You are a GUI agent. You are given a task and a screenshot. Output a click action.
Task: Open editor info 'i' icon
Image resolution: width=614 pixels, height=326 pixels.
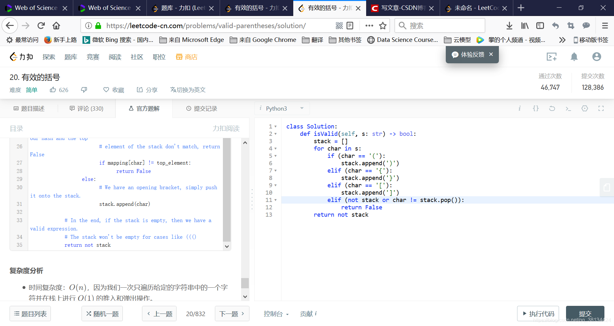click(519, 108)
